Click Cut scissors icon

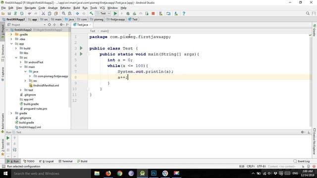(x=43, y=13)
